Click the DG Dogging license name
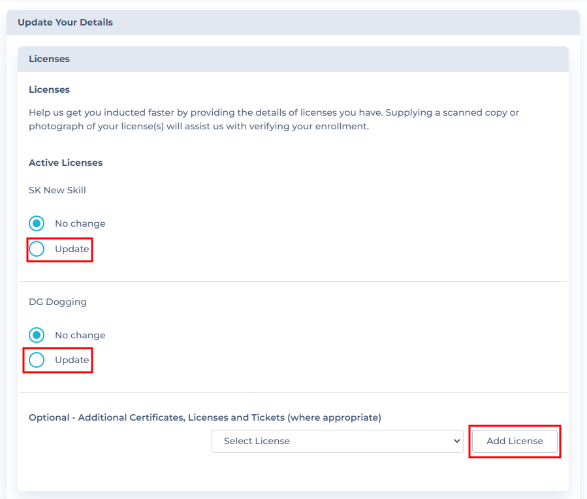Image resolution: width=587 pixels, height=499 pixels. pos(57,302)
